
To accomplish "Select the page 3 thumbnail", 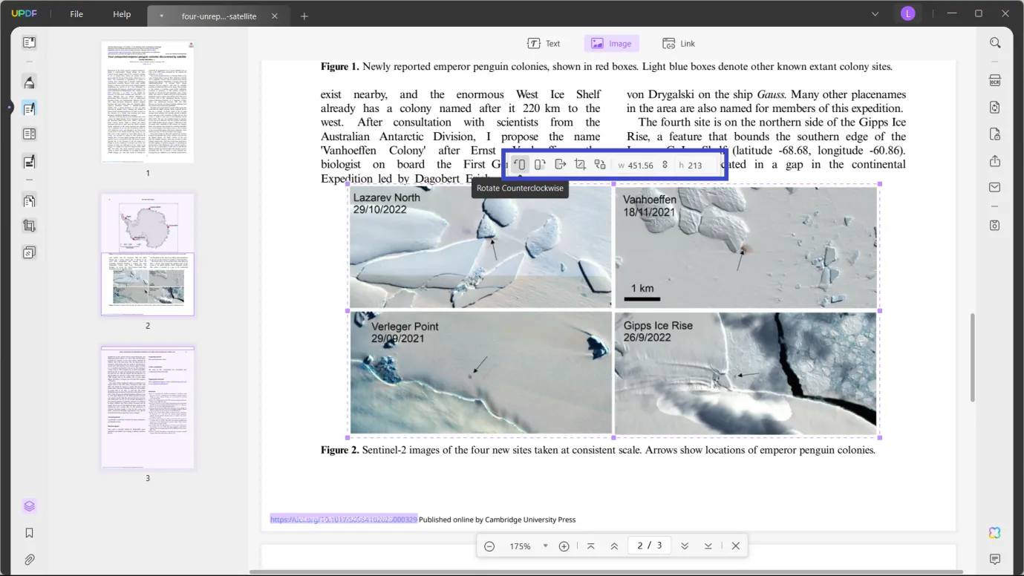I will [148, 408].
